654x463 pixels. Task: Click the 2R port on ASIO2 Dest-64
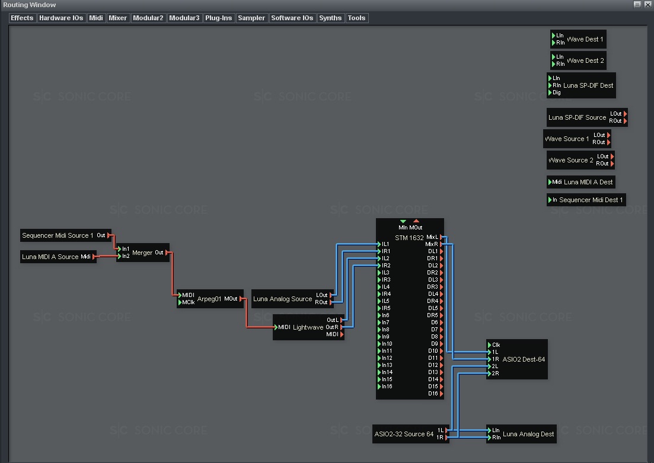pos(489,373)
